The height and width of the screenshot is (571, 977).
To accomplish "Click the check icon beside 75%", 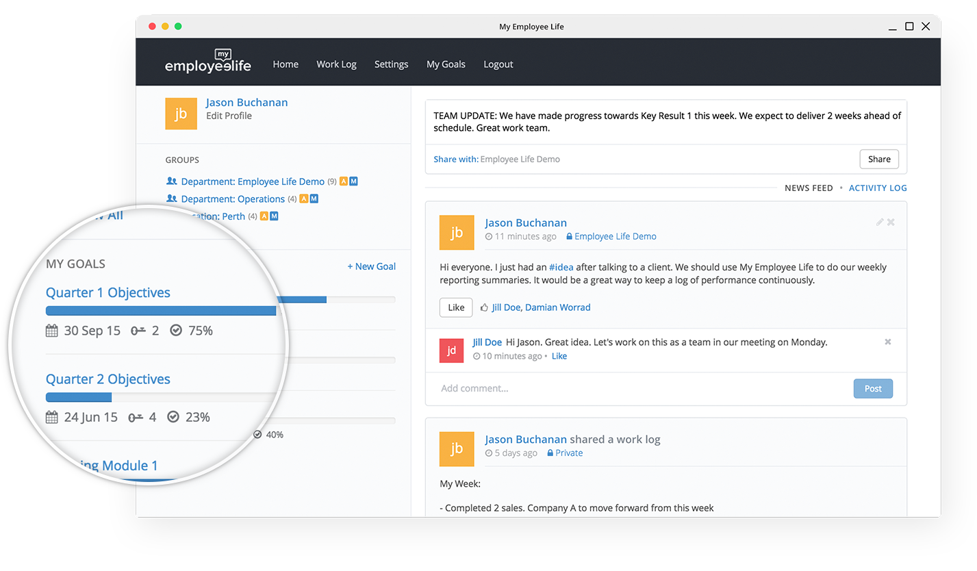I will click(x=176, y=330).
